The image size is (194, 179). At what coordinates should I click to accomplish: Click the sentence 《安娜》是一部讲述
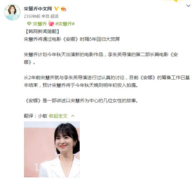coord(81,101)
